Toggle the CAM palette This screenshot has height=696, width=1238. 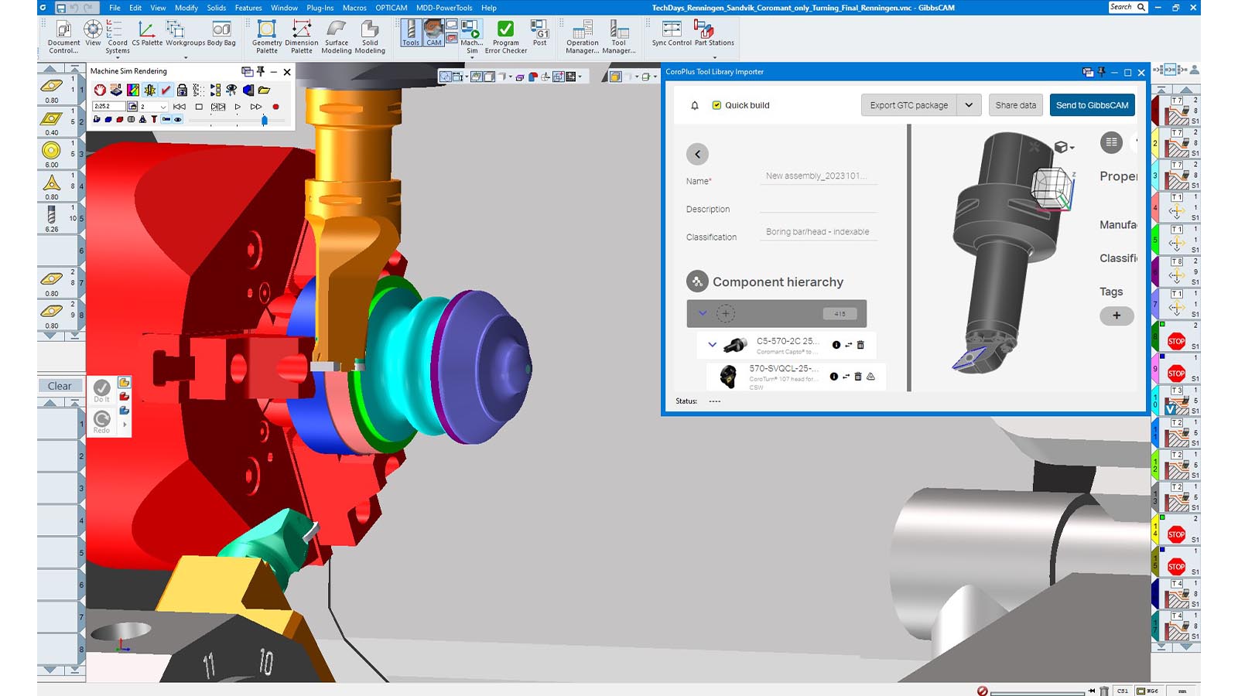tap(434, 33)
